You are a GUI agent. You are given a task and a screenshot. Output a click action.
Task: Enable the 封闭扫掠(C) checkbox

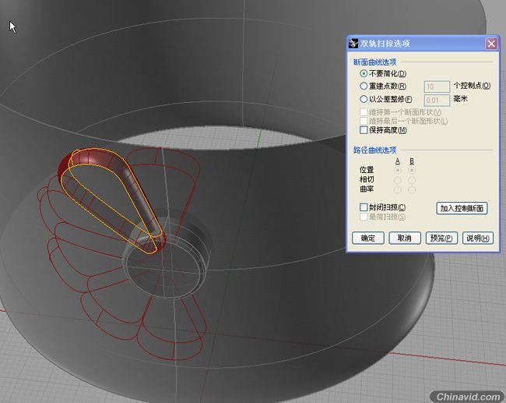click(x=364, y=207)
